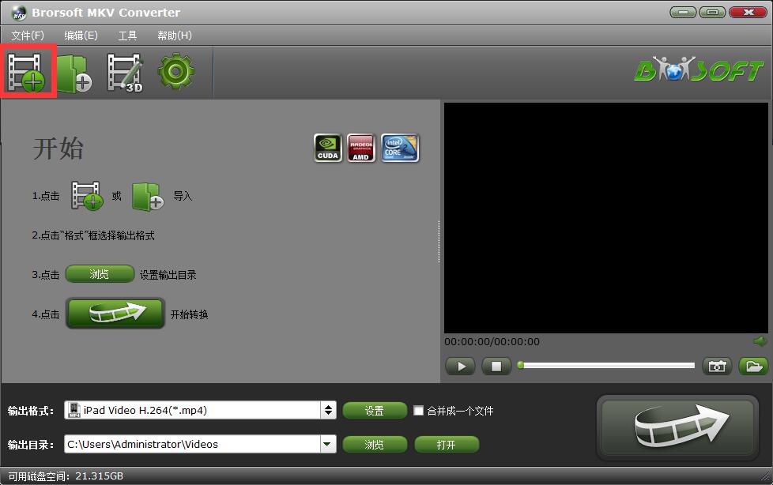
Task: Expand the 输出目录 directory dropdown
Action: pos(327,444)
